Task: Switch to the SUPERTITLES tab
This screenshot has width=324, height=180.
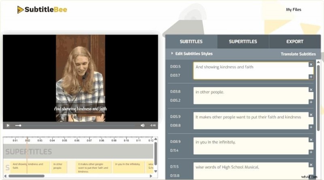Action: [x=243, y=42]
